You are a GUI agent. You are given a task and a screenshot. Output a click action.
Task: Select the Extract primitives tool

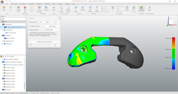39,9
